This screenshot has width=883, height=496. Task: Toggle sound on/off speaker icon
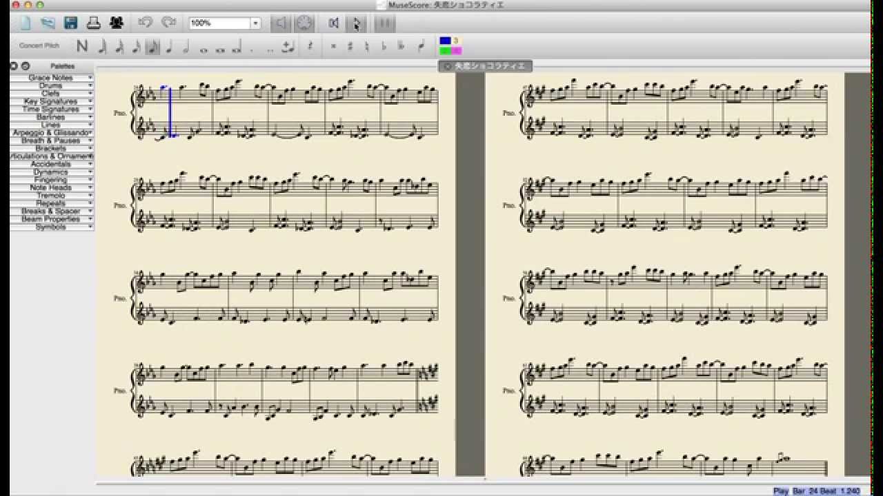(281, 23)
